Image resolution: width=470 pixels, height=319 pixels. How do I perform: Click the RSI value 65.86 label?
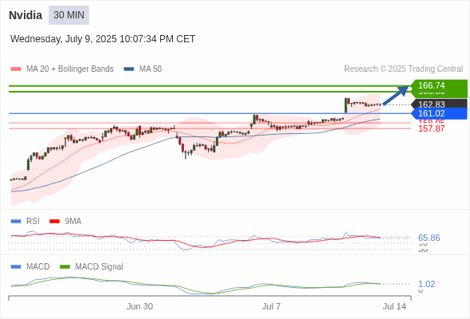(x=429, y=238)
